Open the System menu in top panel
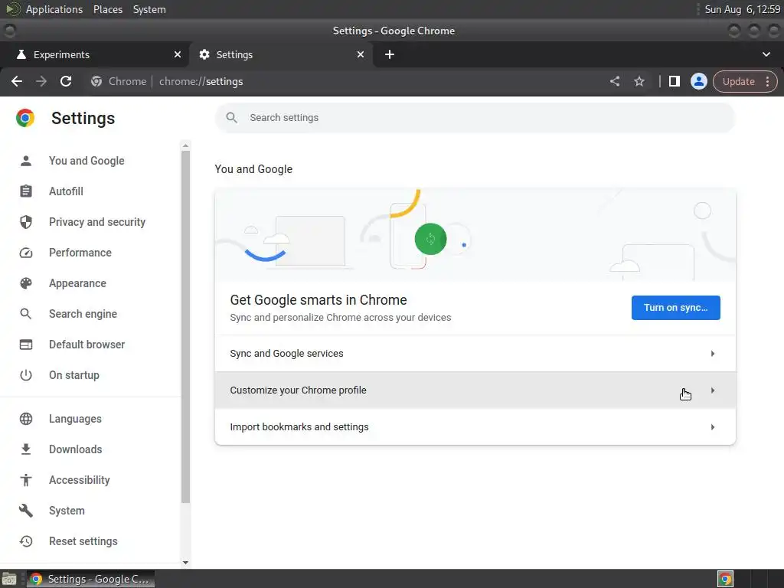Screen dimensions: 784x588 pos(149,9)
